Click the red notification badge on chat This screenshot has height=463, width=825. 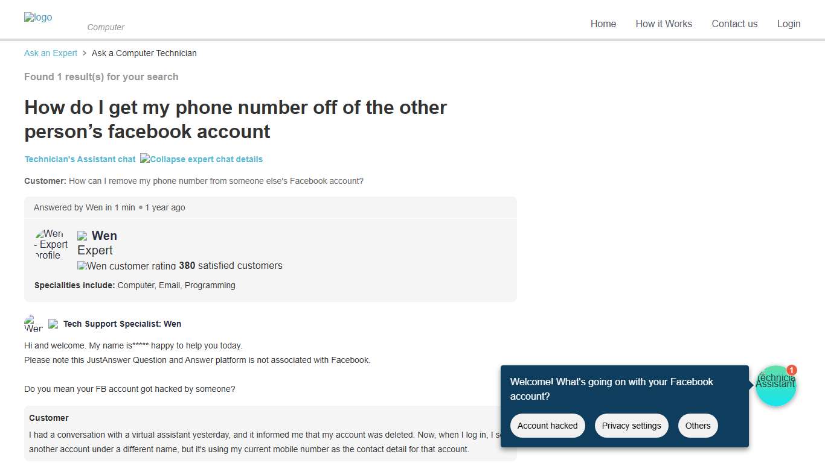[792, 370]
